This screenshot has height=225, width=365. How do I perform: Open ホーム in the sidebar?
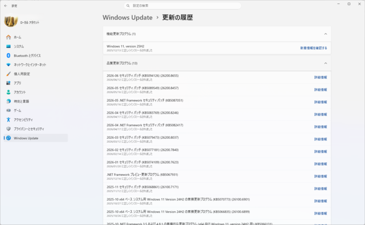pyautogui.click(x=35, y=37)
